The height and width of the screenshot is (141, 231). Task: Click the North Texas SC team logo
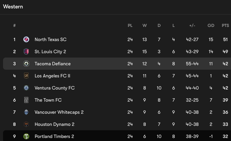(x=26, y=39)
